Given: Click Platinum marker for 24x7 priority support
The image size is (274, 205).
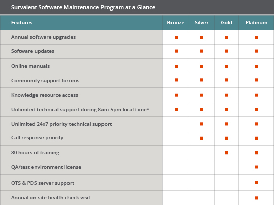Looking at the screenshot, I should 257,124.
